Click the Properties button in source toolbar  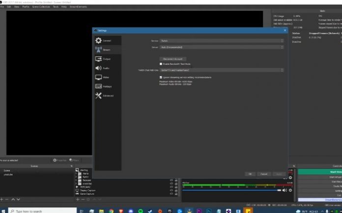point(59,160)
